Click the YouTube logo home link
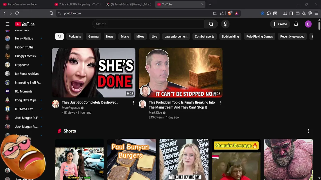Screen dimensions: 321x180 point(25,24)
